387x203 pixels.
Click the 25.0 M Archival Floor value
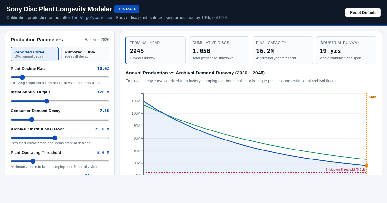[x=102, y=129]
